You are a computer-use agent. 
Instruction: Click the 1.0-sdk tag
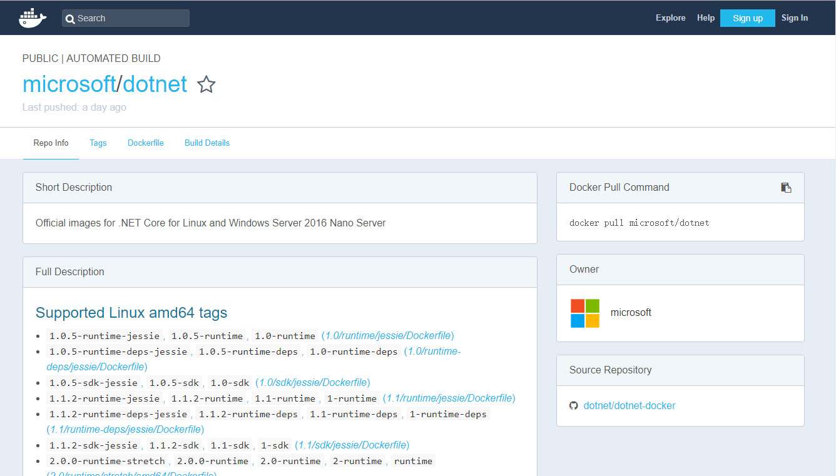pos(230,383)
